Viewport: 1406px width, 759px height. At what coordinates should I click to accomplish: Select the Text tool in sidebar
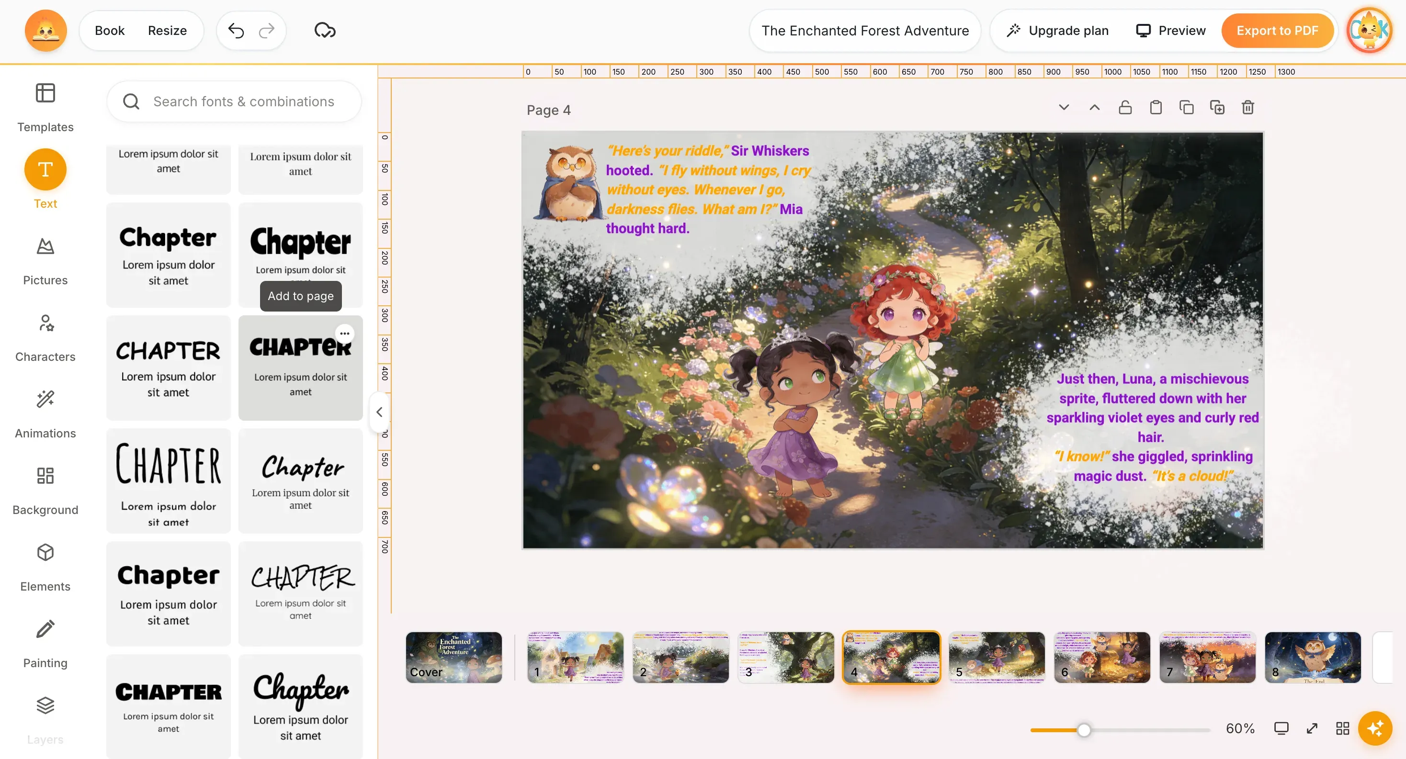tap(45, 179)
